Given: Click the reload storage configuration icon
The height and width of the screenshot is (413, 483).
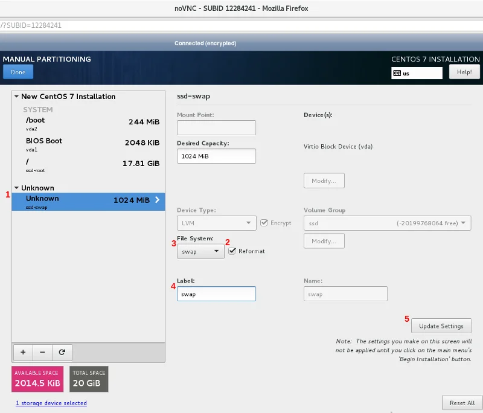Looking at the screenshot, I should [62, 352].
